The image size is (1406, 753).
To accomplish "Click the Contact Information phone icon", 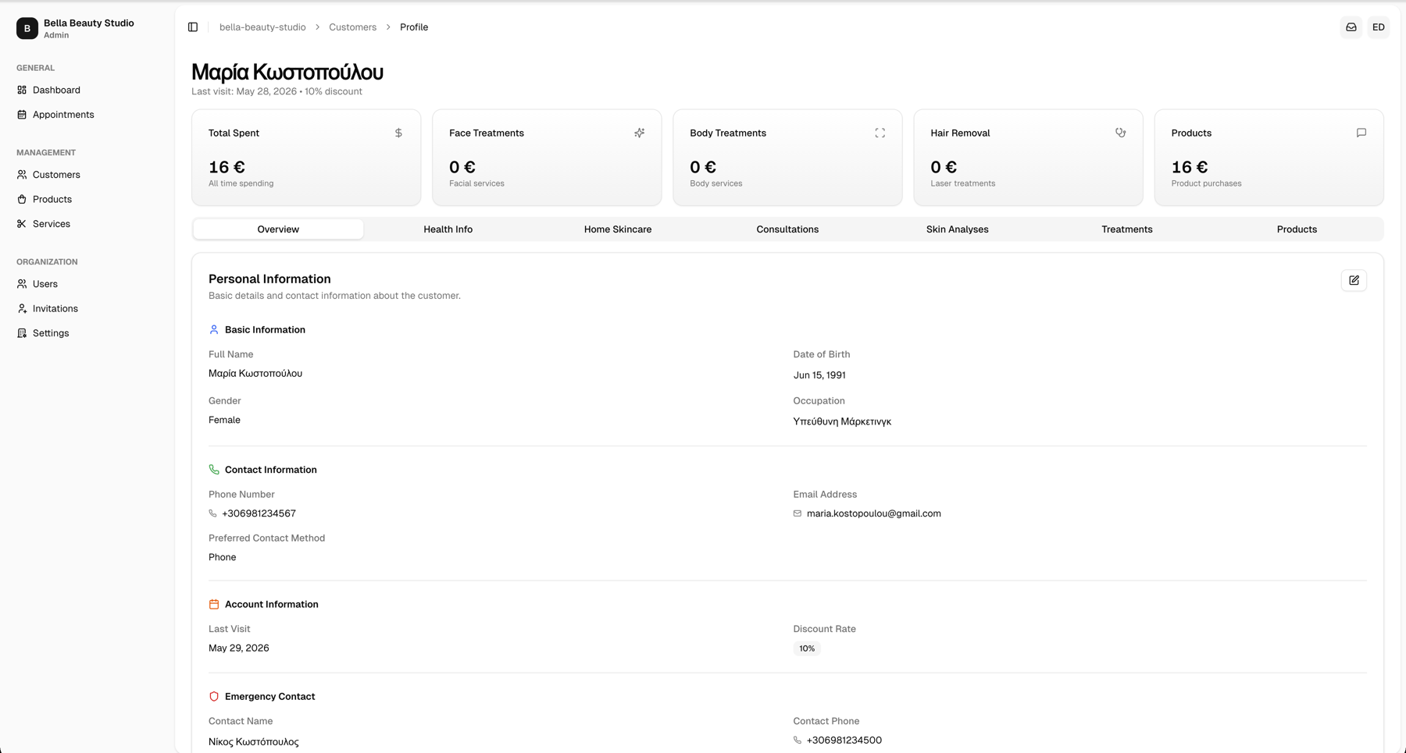I will pyautogui.click(x=214, y=470).
